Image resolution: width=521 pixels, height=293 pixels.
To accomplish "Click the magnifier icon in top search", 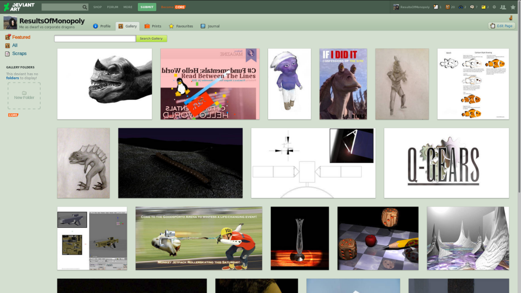I will coord(84,7).
